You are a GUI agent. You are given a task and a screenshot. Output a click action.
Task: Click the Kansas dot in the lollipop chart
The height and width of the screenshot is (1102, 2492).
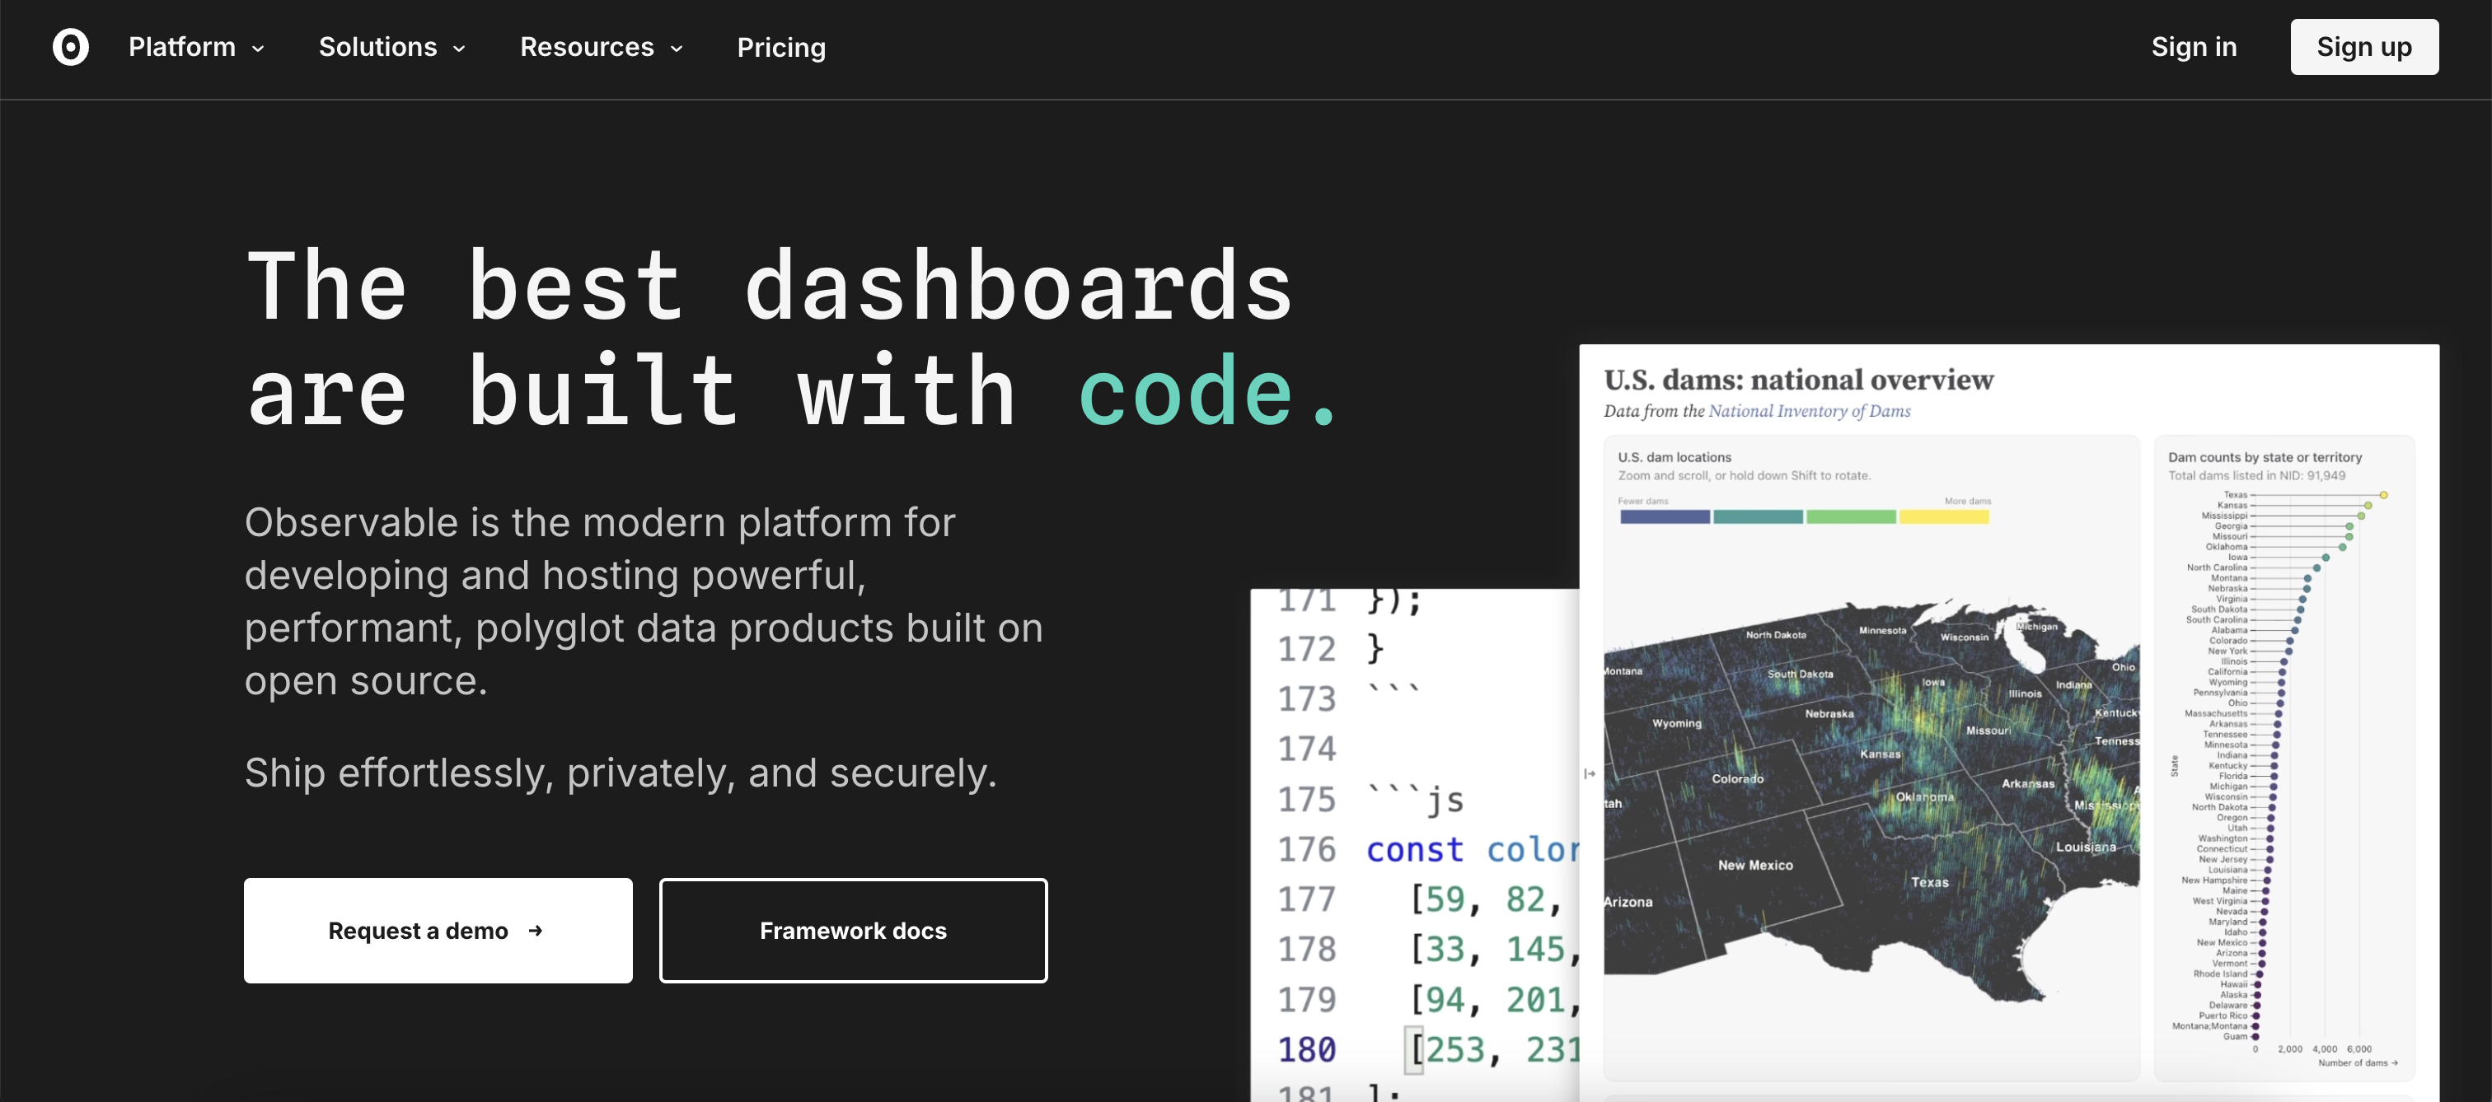(2368, 506)
